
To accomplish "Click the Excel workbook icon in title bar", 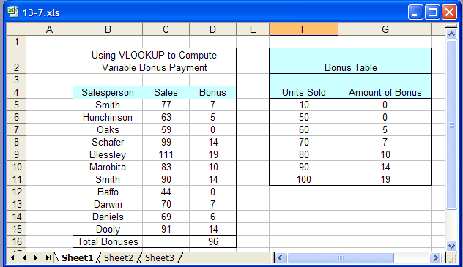I will coord(12,12).
